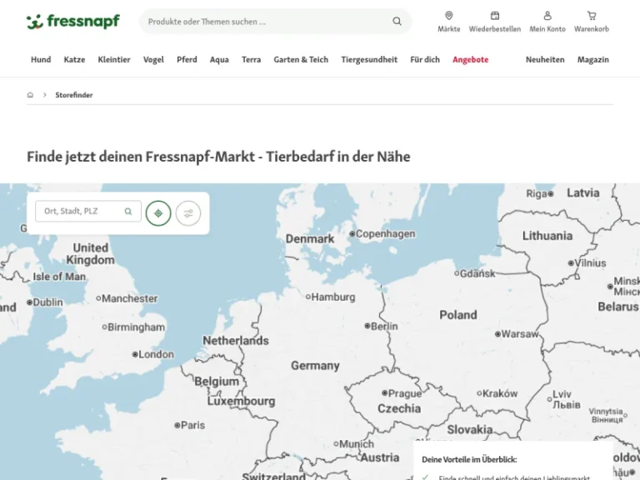This screenshot has width=640, height=480.
Task: Open the Kleintier menu
Action: coord(114,60)
